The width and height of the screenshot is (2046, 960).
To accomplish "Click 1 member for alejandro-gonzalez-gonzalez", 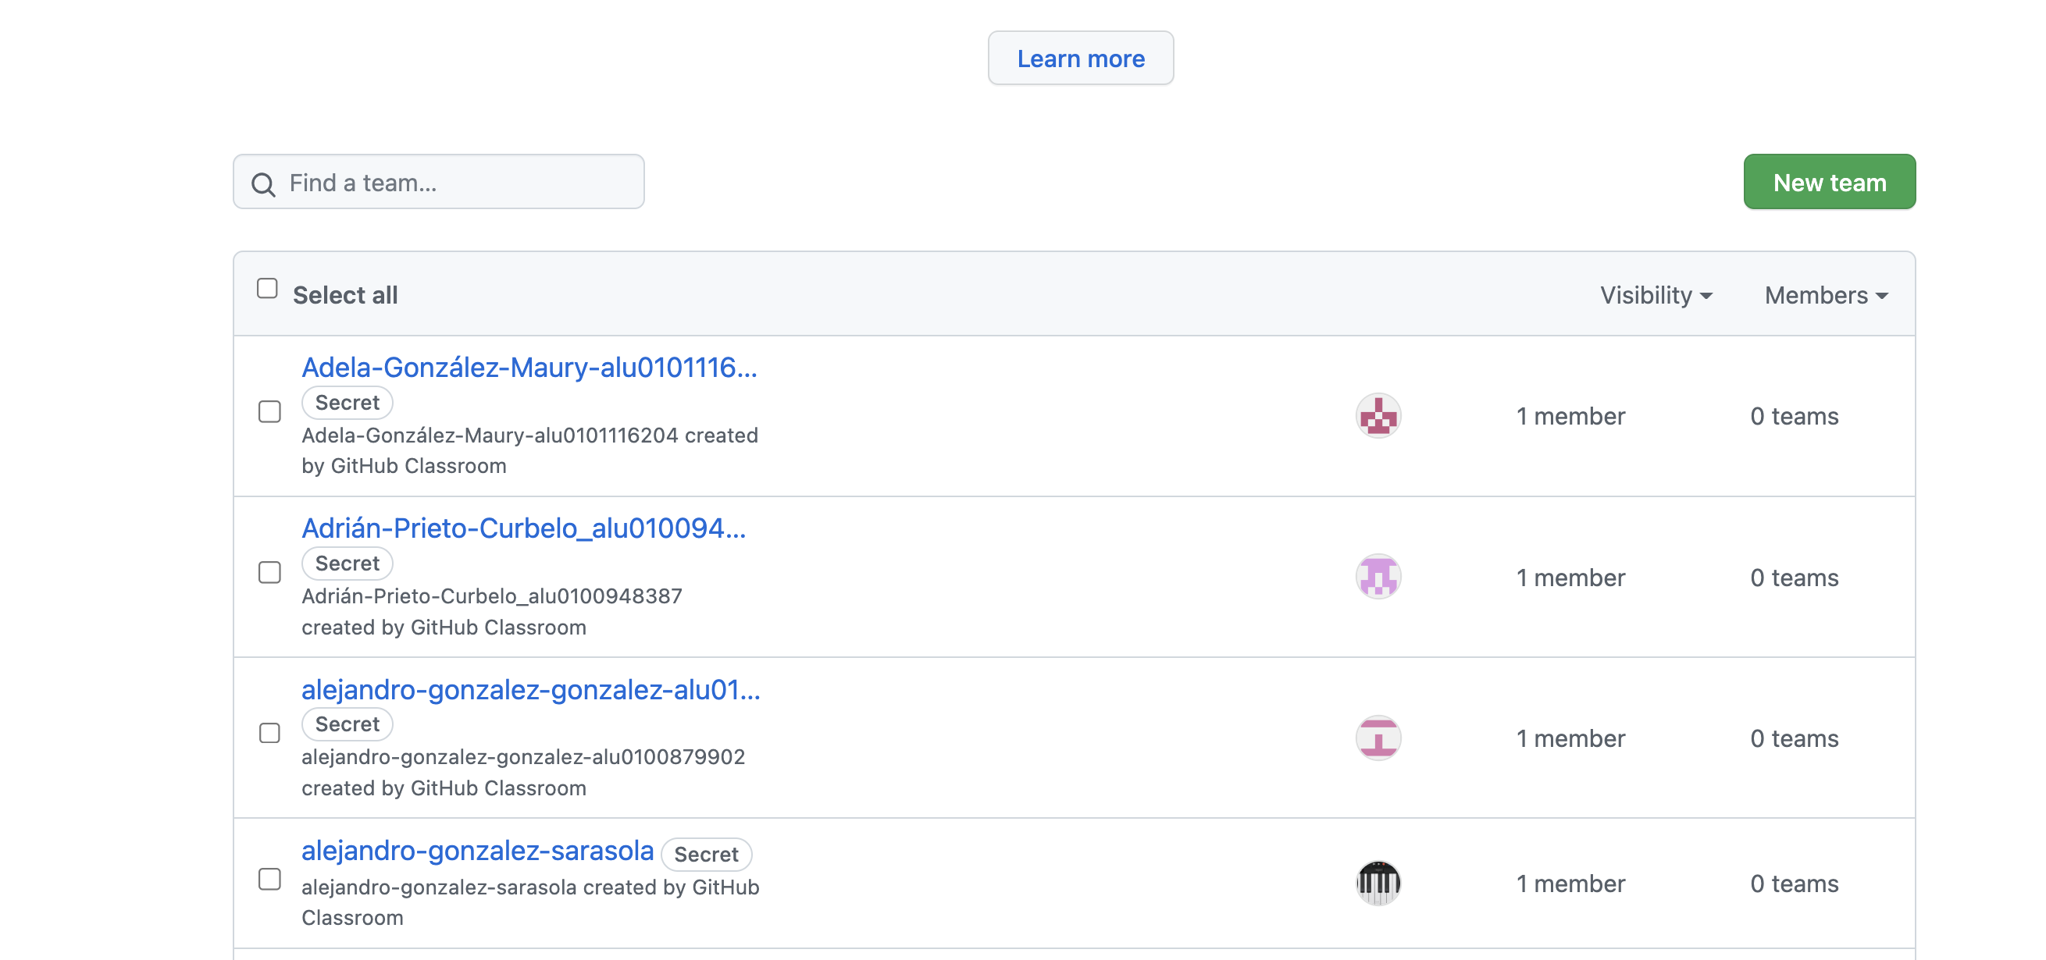I will tap(1570, 739).
